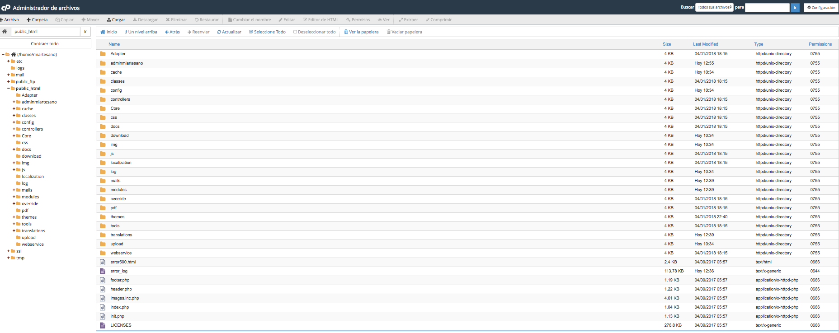
Task: Refresh the listing with Actualizar
Action: point(229,32)
